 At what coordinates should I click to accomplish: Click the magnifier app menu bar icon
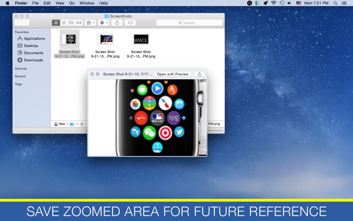[x=249, y=3]
